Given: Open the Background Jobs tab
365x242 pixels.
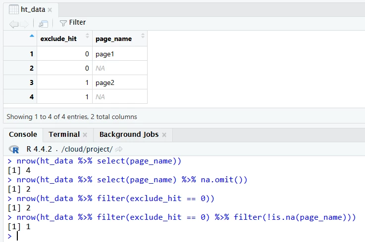Looking at the screenshot, I should point(129,134).
